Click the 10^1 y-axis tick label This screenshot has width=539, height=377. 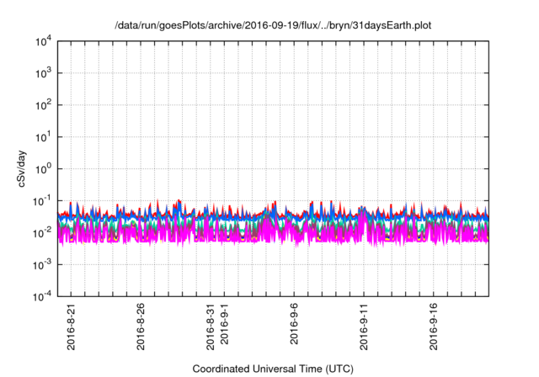(x=44, y=136)
